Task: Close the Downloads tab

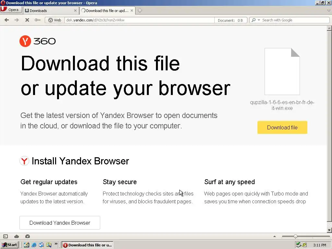Action: [75, 11]
